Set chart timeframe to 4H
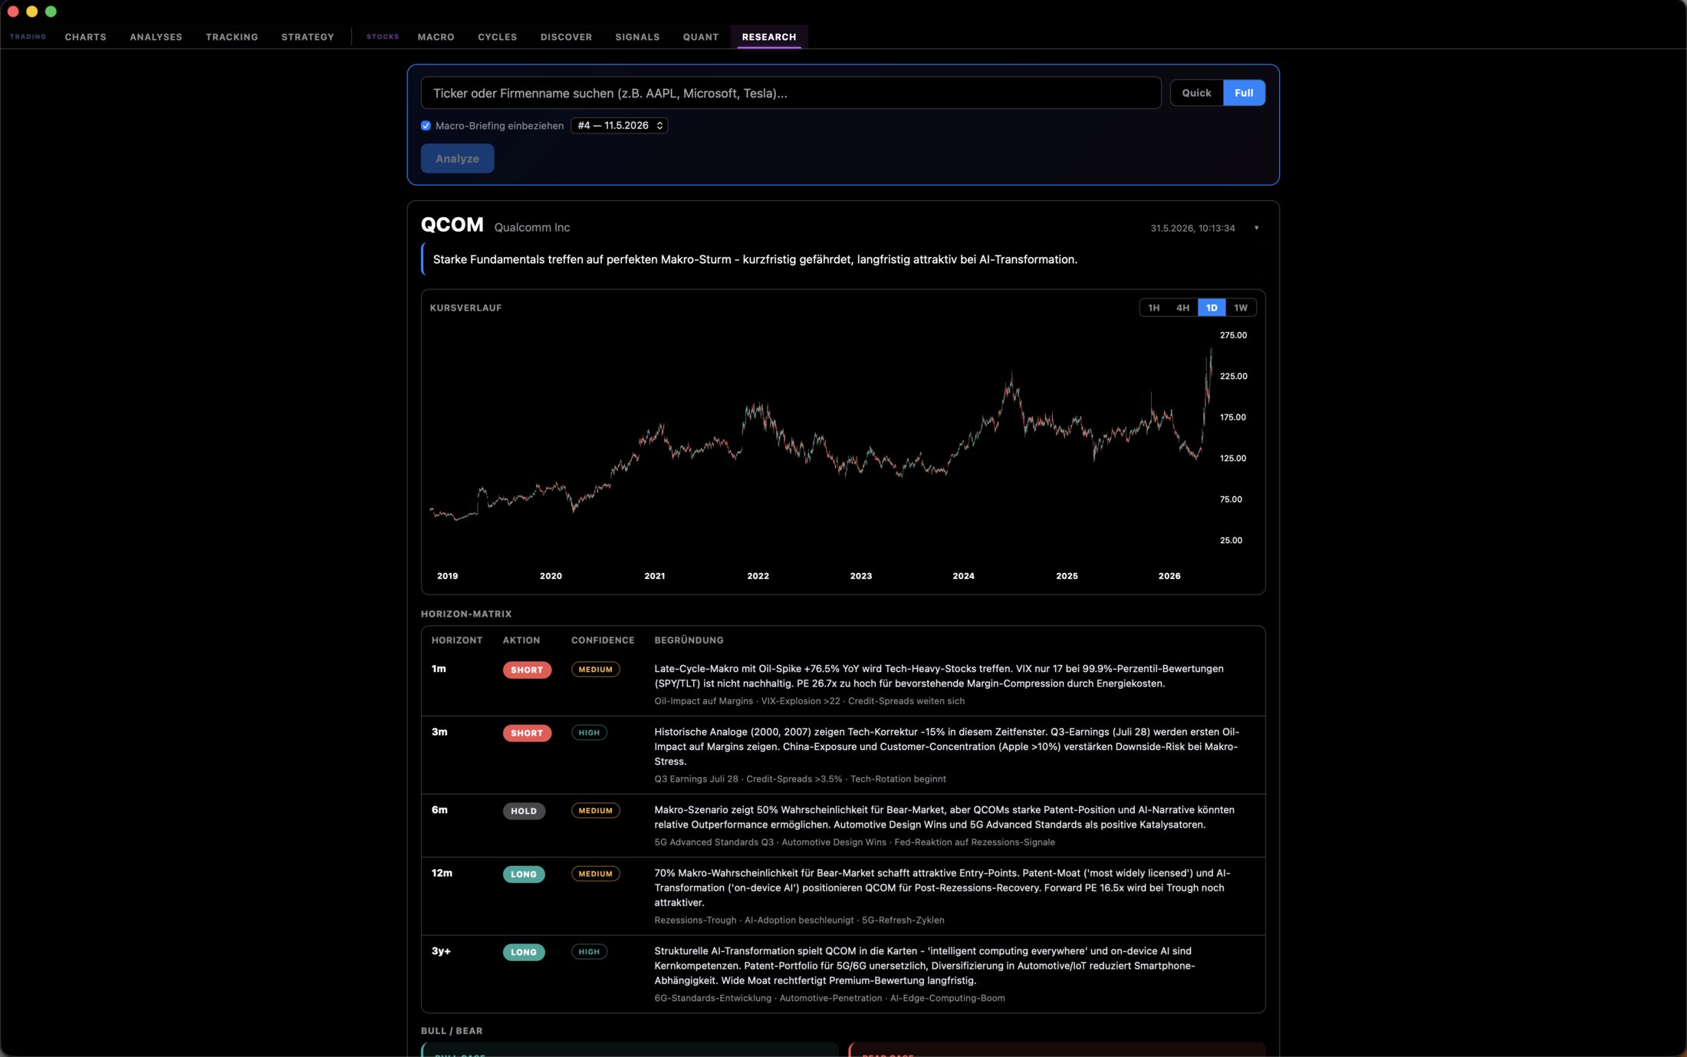 point(1182,308)
